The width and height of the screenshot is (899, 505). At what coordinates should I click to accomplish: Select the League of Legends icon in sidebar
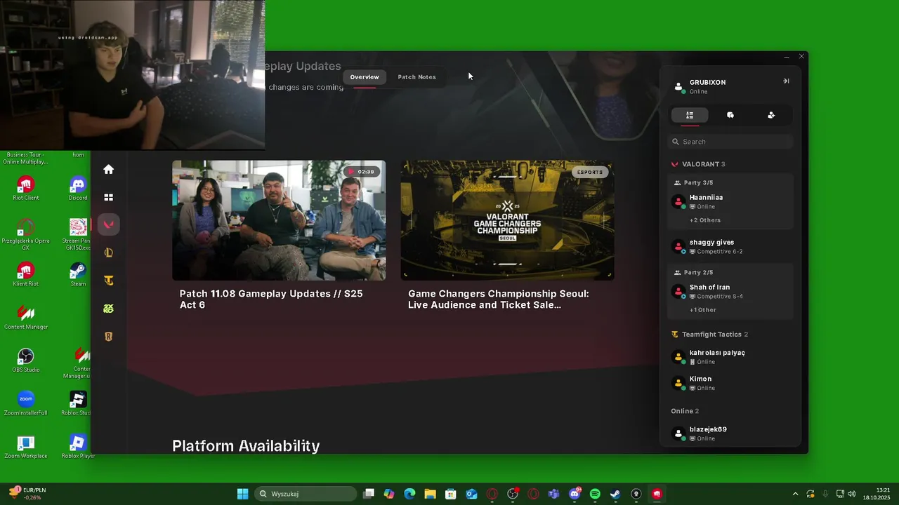click(108, 252)
